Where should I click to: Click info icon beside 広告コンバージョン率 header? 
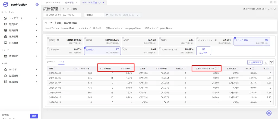[216, 69]
